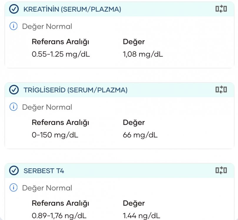Click the checkmark icon beside Kreatinin
Screen dimensions: 238x220
[x=14, y=9]
